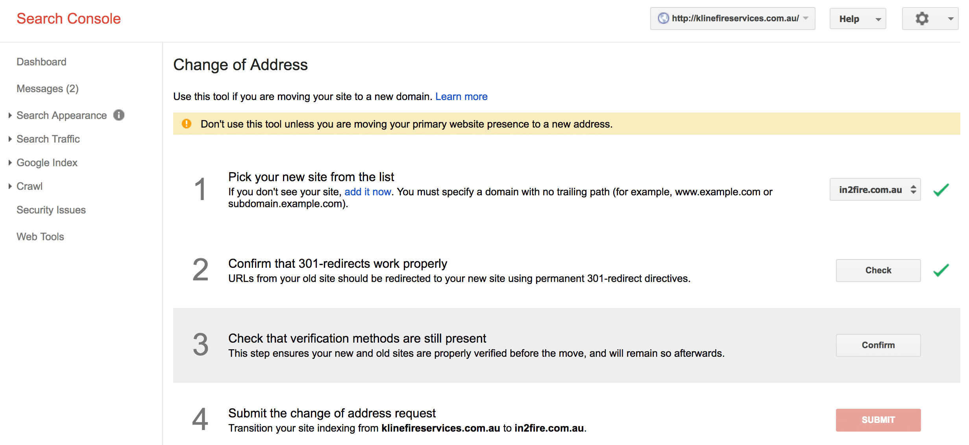This screenshot has height=445, width=969.
Task: Click green checkmark beside Check button
Action: click(x=941, y=270)
